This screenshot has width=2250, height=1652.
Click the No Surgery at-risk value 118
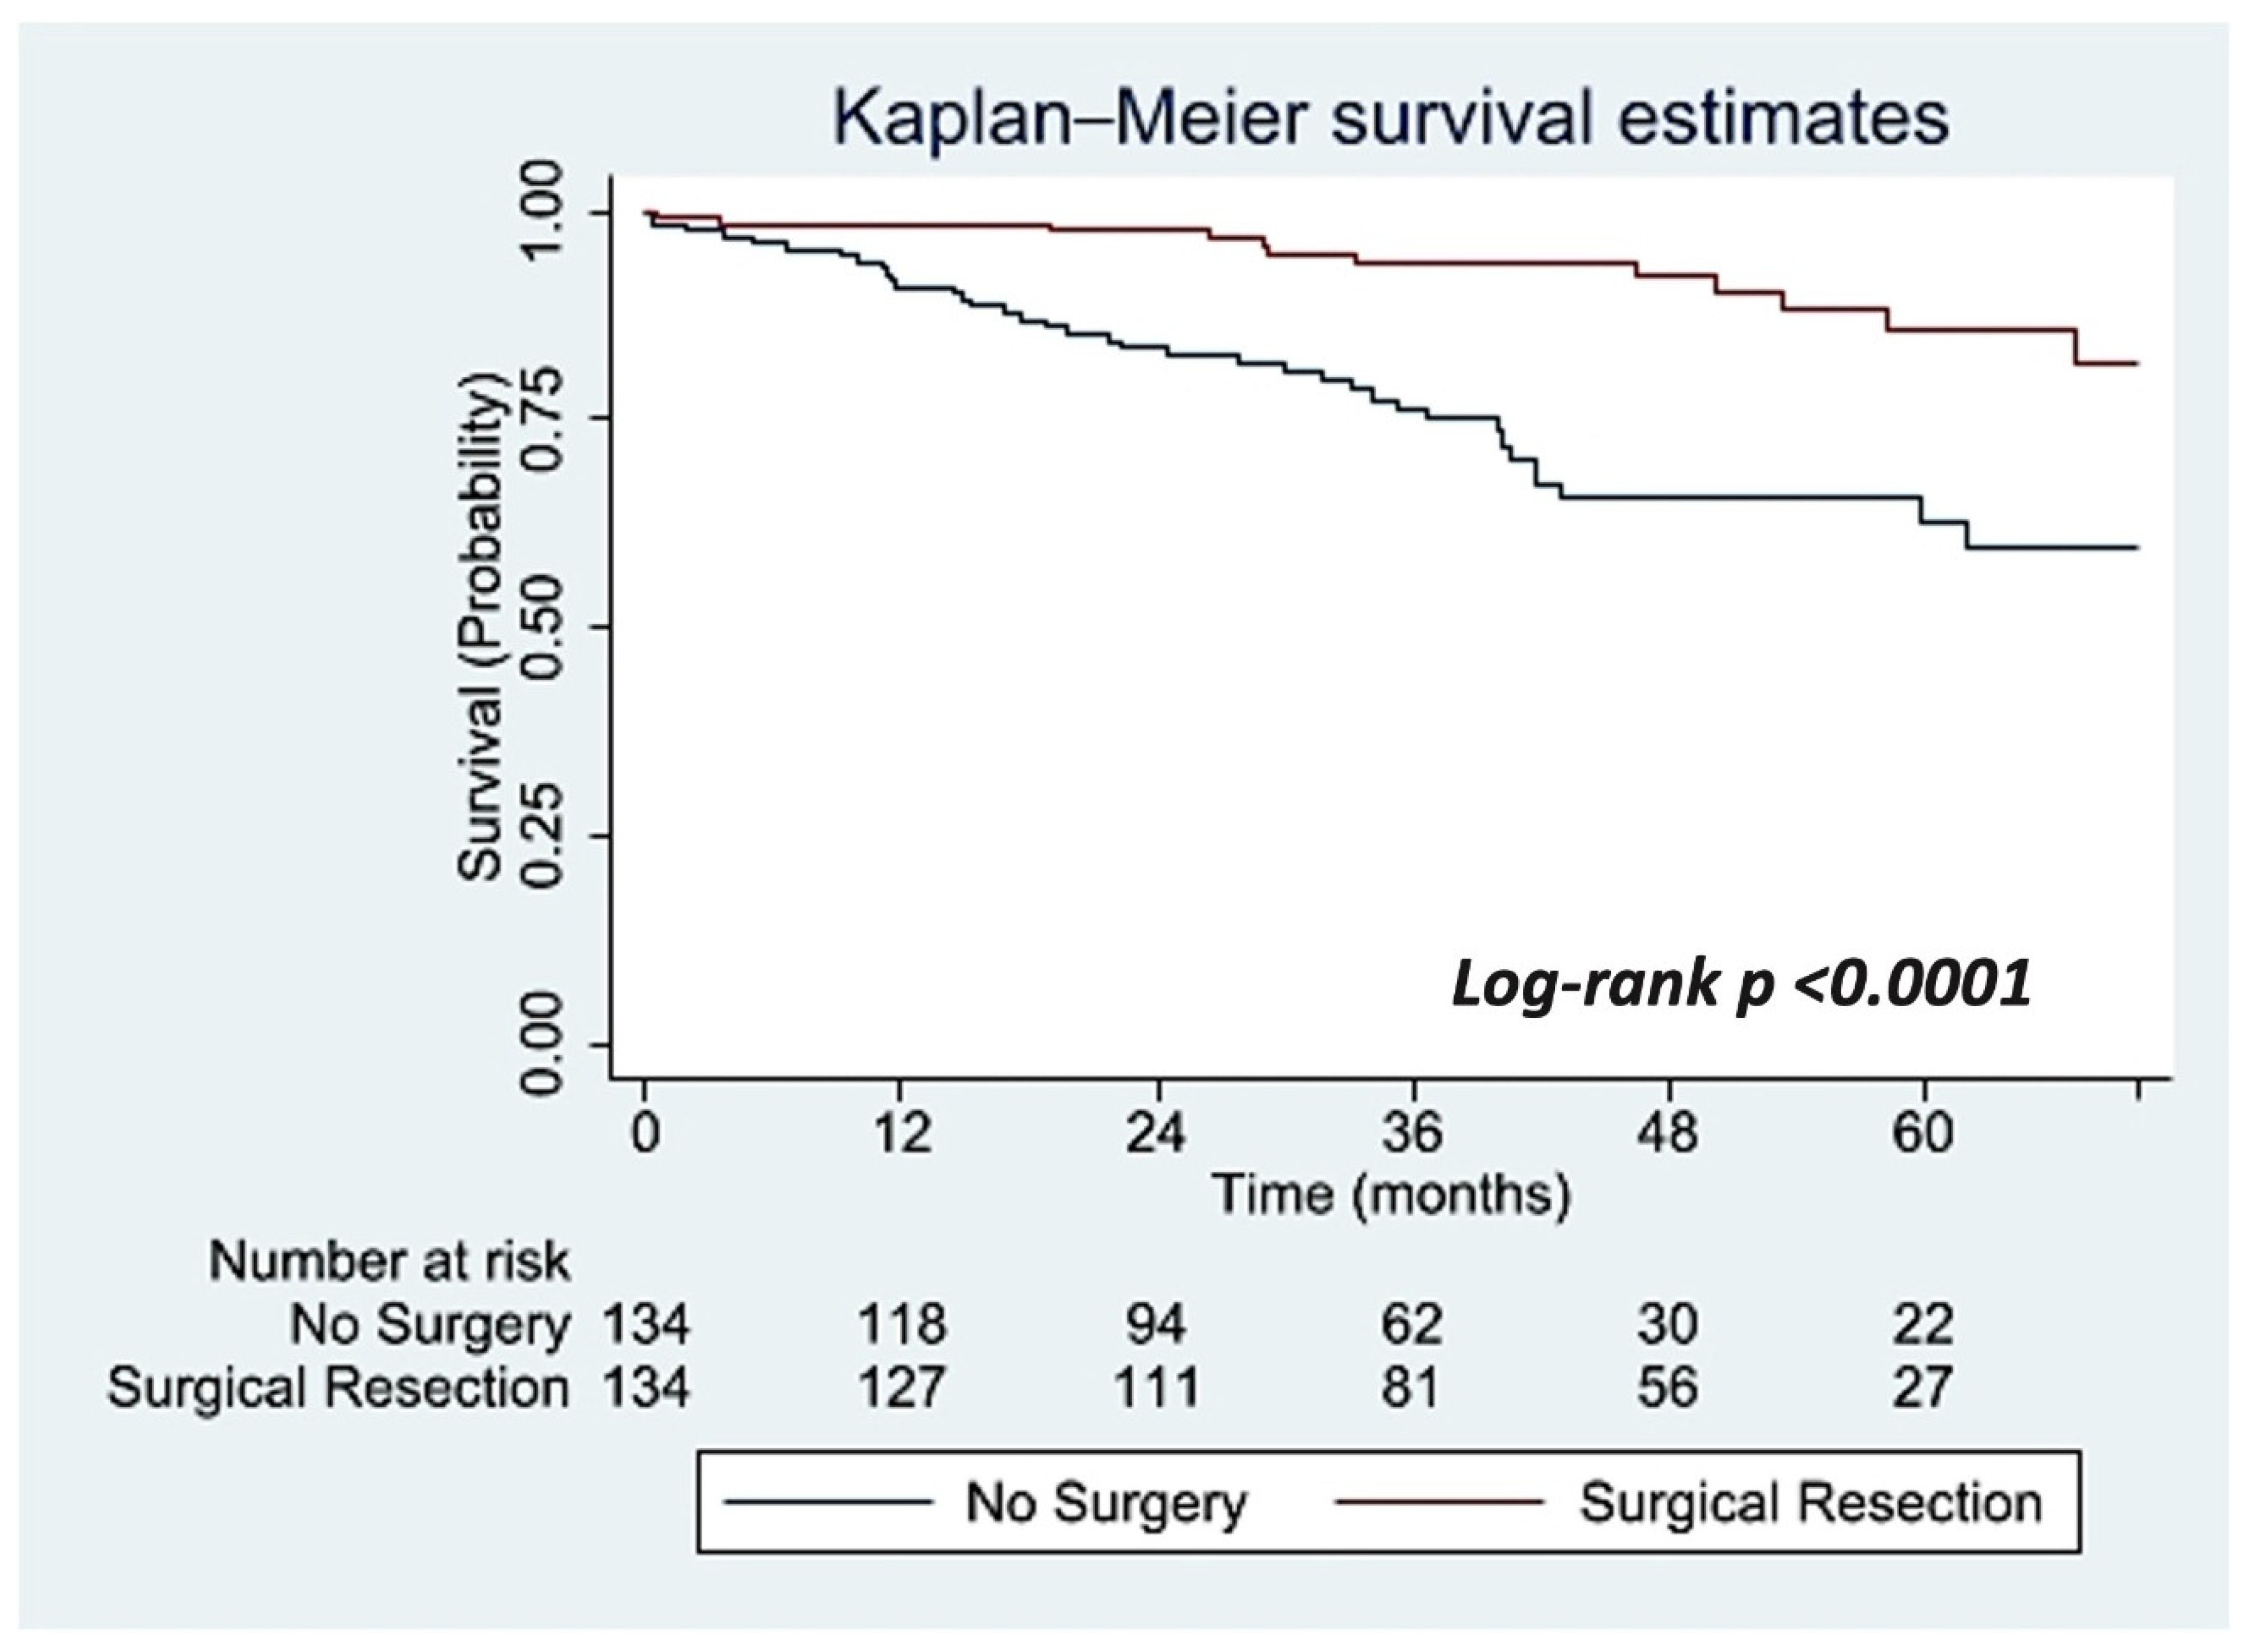902,1325
